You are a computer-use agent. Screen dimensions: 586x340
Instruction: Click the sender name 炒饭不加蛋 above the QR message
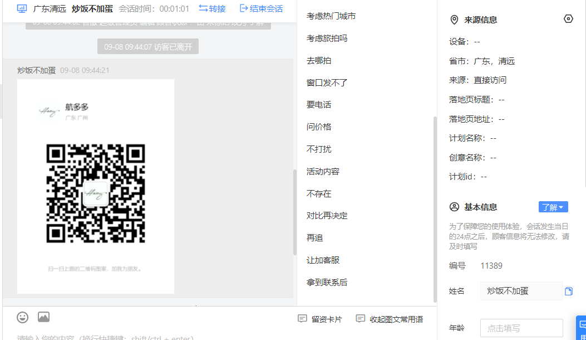pyautogui.click(x=36, y=70)
